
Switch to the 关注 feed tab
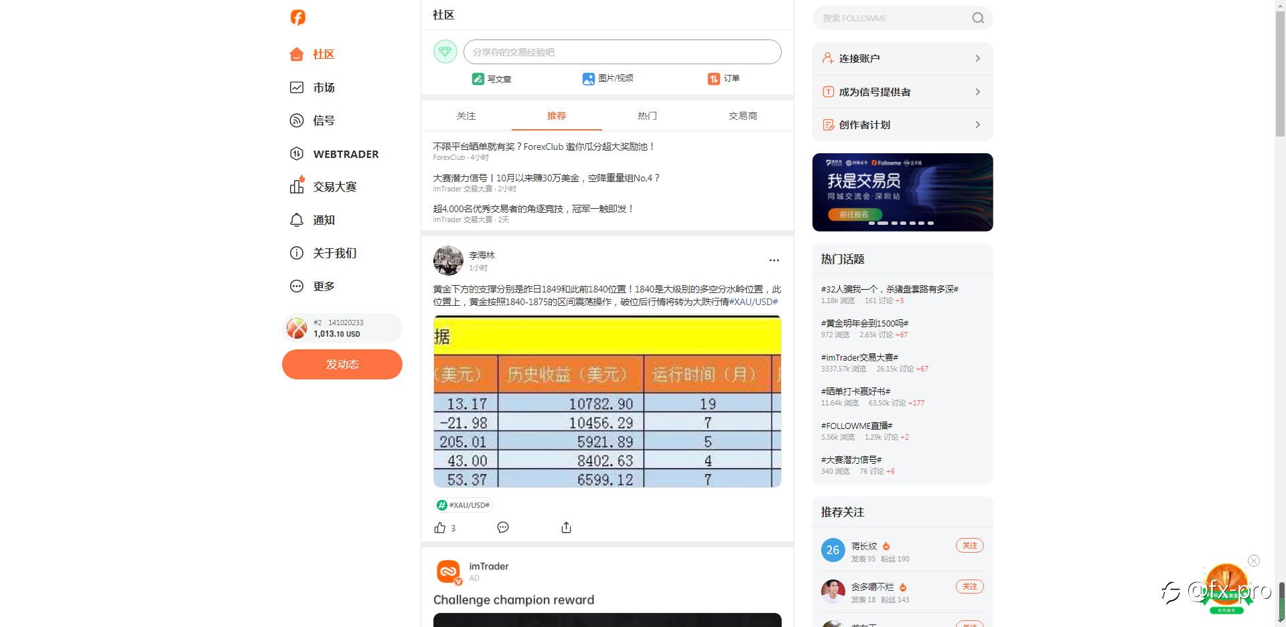click(466, 116)
